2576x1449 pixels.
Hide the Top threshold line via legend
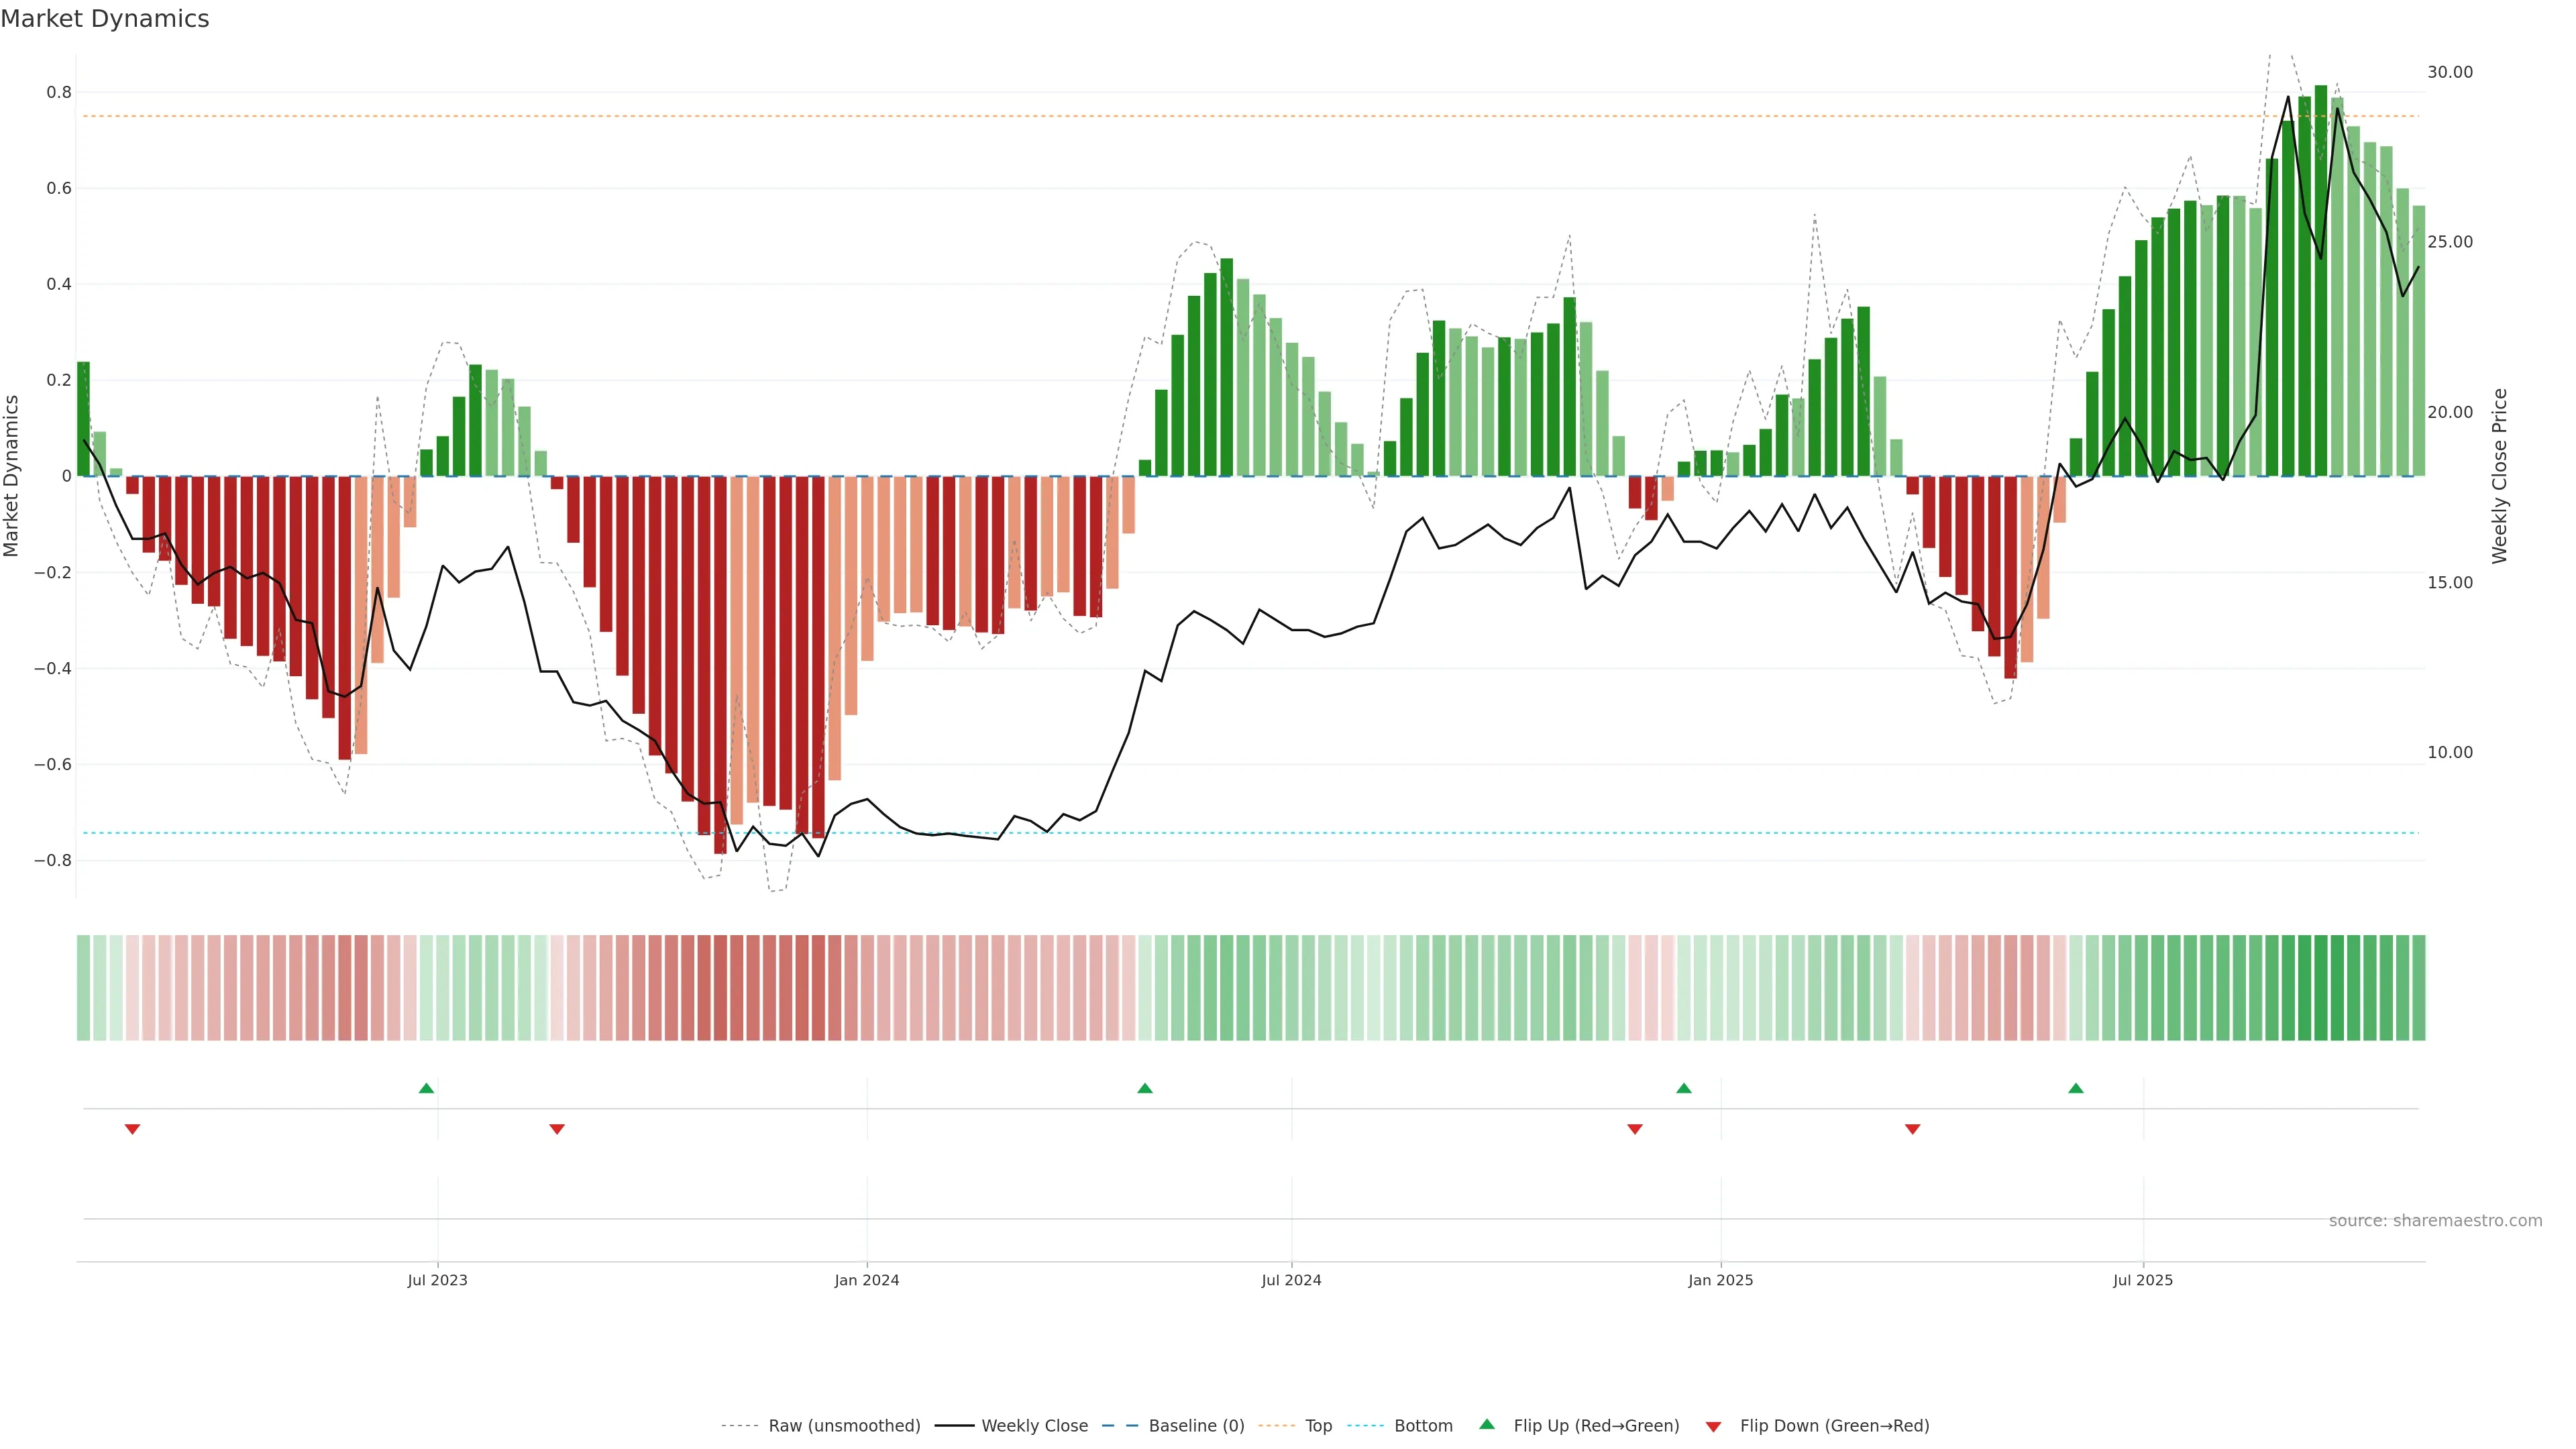1318,1426
